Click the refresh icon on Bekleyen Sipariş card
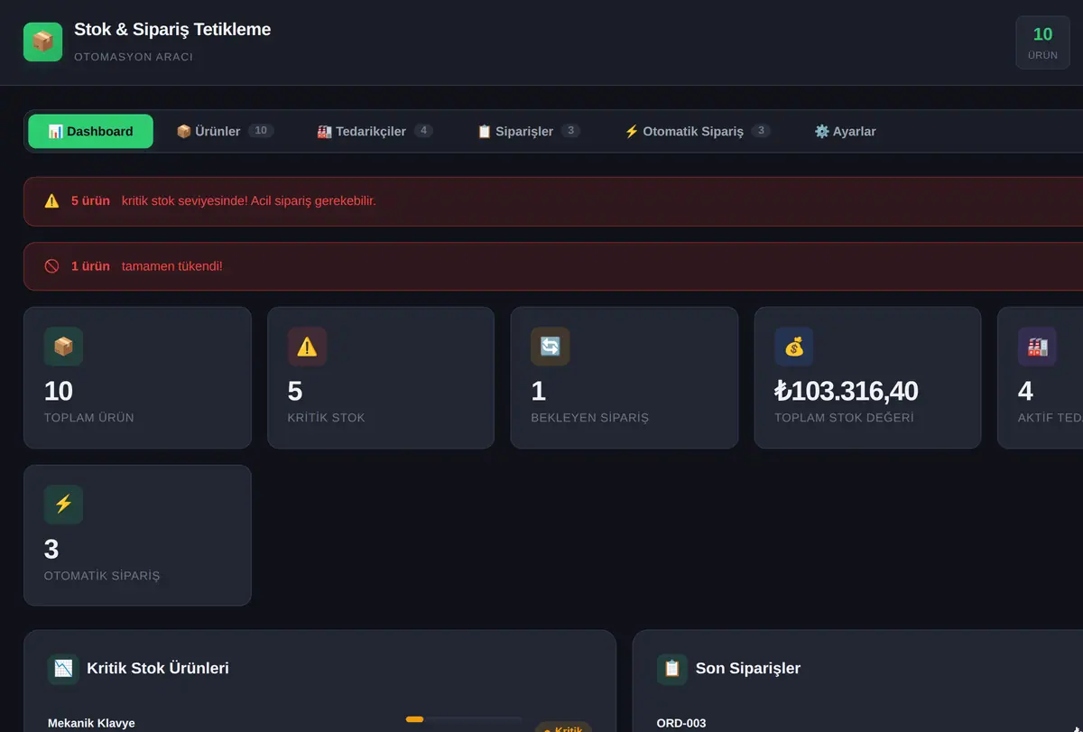Image resolution: width=1083 pixels, height=732 pixels. [551, 347]
